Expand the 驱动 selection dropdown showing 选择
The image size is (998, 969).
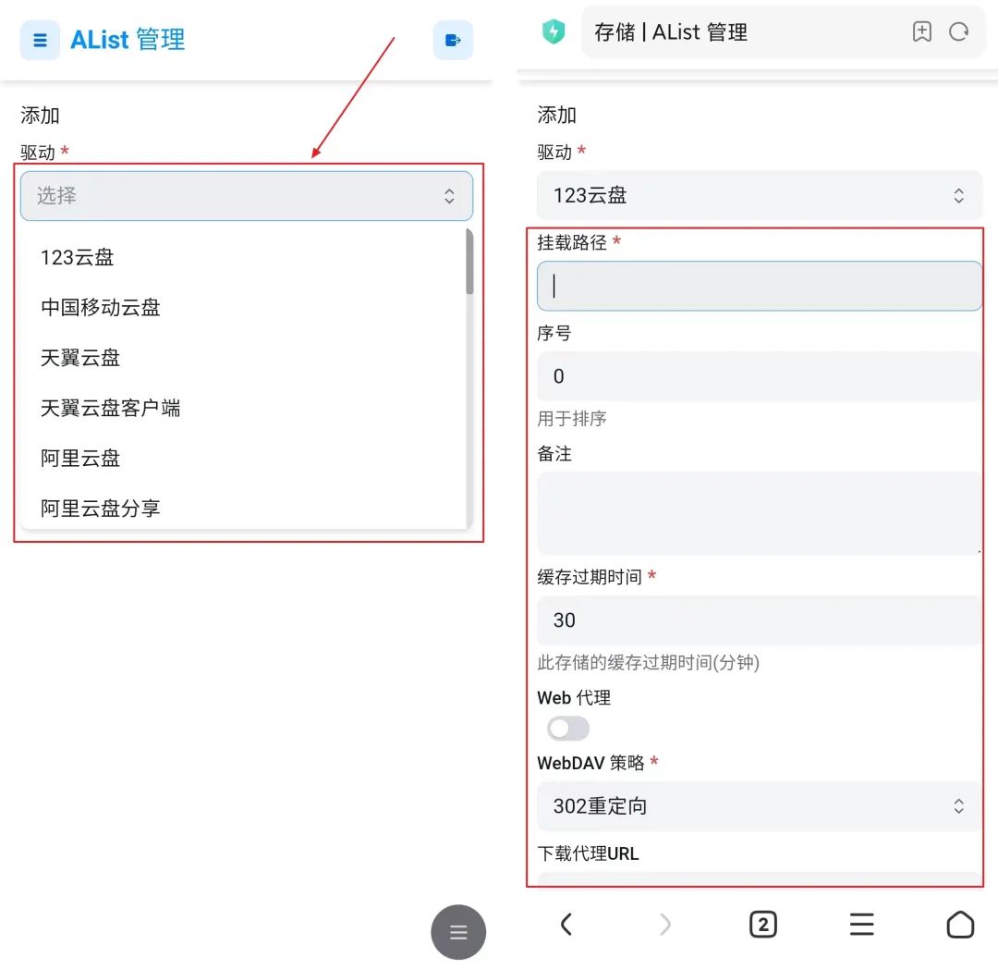[x=247, y=195]
